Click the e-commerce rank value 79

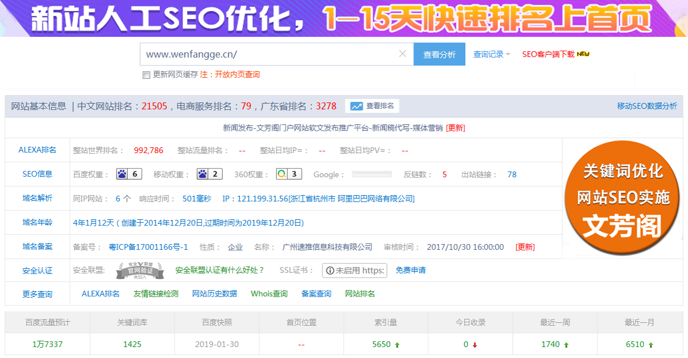[x=246, y=106]
